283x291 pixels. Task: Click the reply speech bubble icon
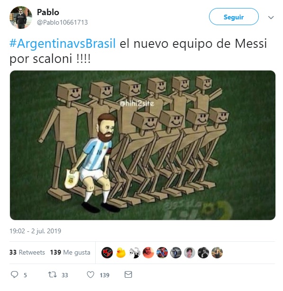pyautogui.click(x=14, y=274)
